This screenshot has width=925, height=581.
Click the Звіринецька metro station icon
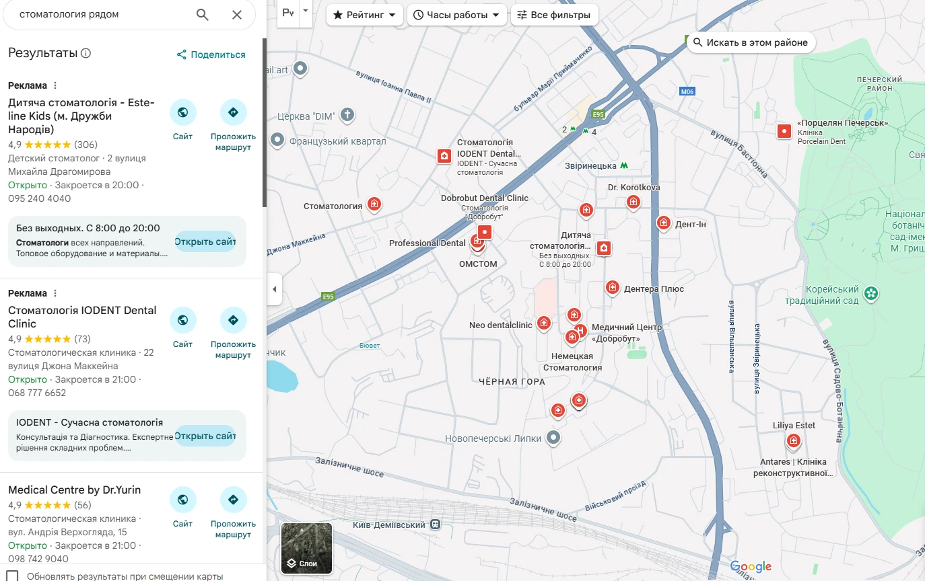[x=624, y=165]
